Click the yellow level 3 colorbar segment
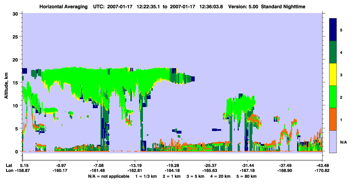Screen dimensions: 358x184 point(333,74)
